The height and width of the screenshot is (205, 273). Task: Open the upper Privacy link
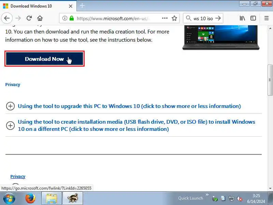13,84
